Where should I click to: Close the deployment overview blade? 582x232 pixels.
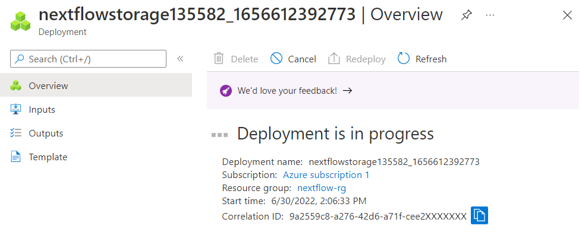click(x=567, y=15)
